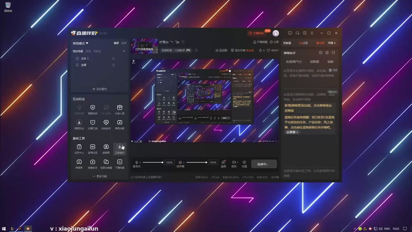
Task: Expand 更多功能 more functions
Action: [x=99, y=176]
